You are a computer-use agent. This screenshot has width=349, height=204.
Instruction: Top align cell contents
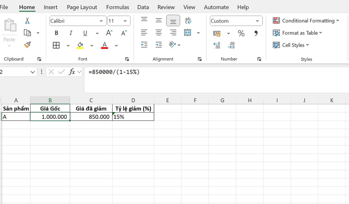tap(144, 19)
